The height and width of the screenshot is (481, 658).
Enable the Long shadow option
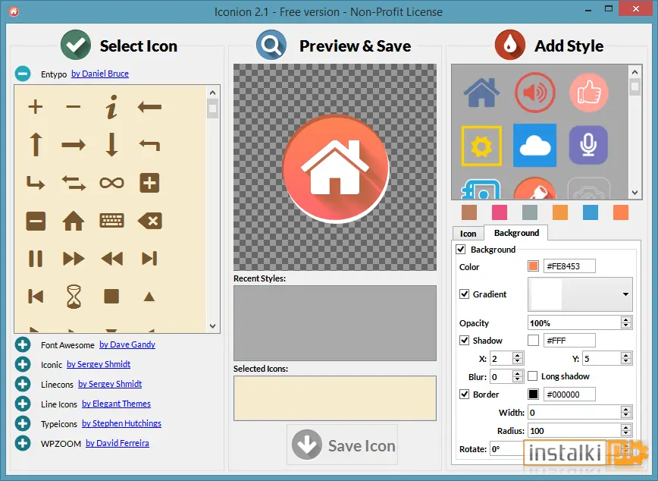point(532,376)
